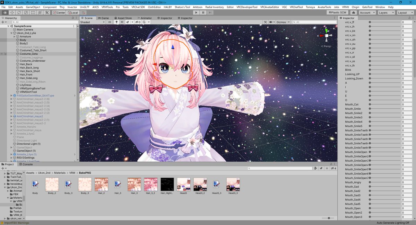Screen dimensions: 416x225
Task: Select the Rect transform tool
Action: [33, 12]
